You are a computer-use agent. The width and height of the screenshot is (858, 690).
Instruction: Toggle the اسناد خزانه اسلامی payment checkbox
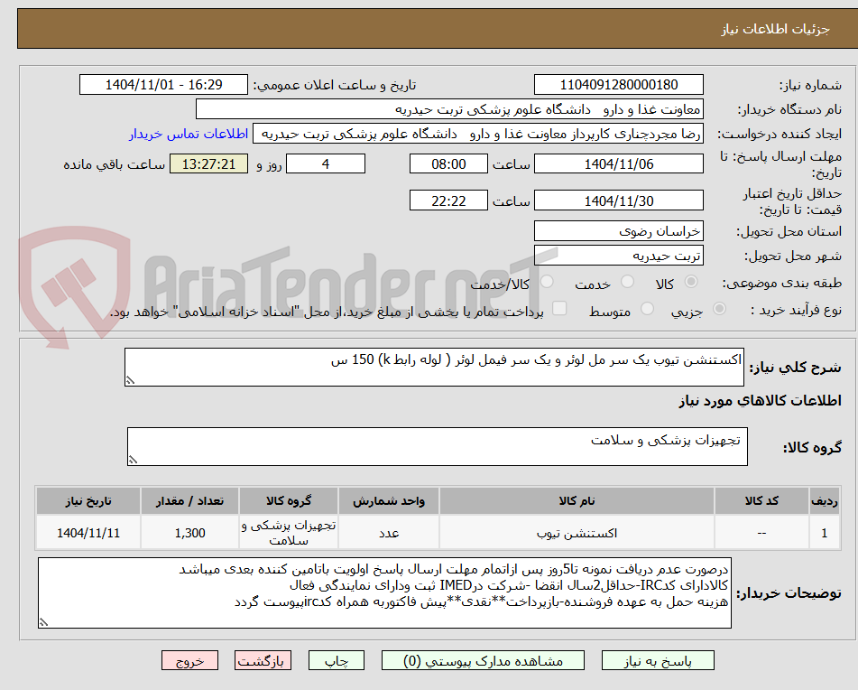point(559,308)
